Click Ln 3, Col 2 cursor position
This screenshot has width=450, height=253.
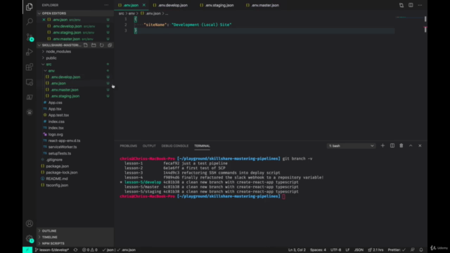(x=297, y=250)
